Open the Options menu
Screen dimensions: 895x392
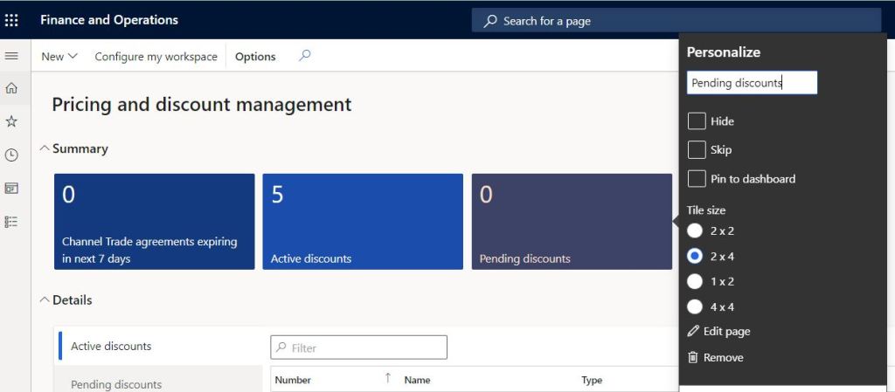click(255, 57)
